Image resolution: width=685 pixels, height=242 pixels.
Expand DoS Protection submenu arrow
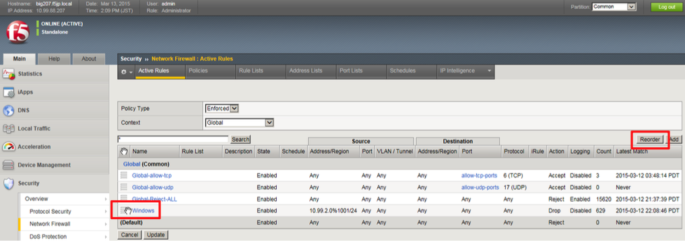[106, 237]
